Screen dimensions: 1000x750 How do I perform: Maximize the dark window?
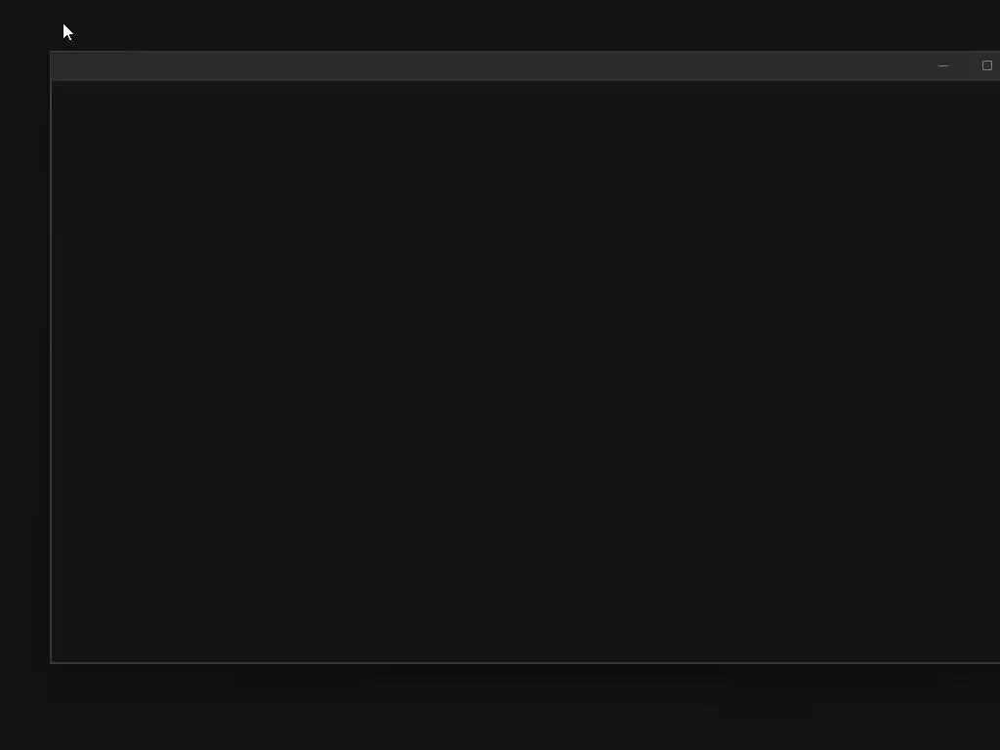[x=986, y=65]
